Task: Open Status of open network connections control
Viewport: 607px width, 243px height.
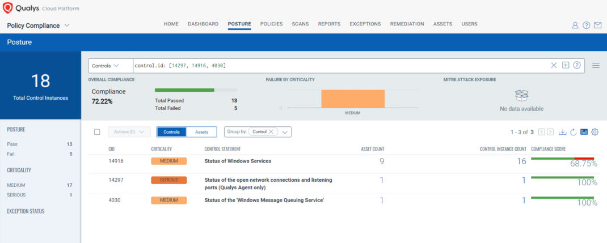Action: 268,184
